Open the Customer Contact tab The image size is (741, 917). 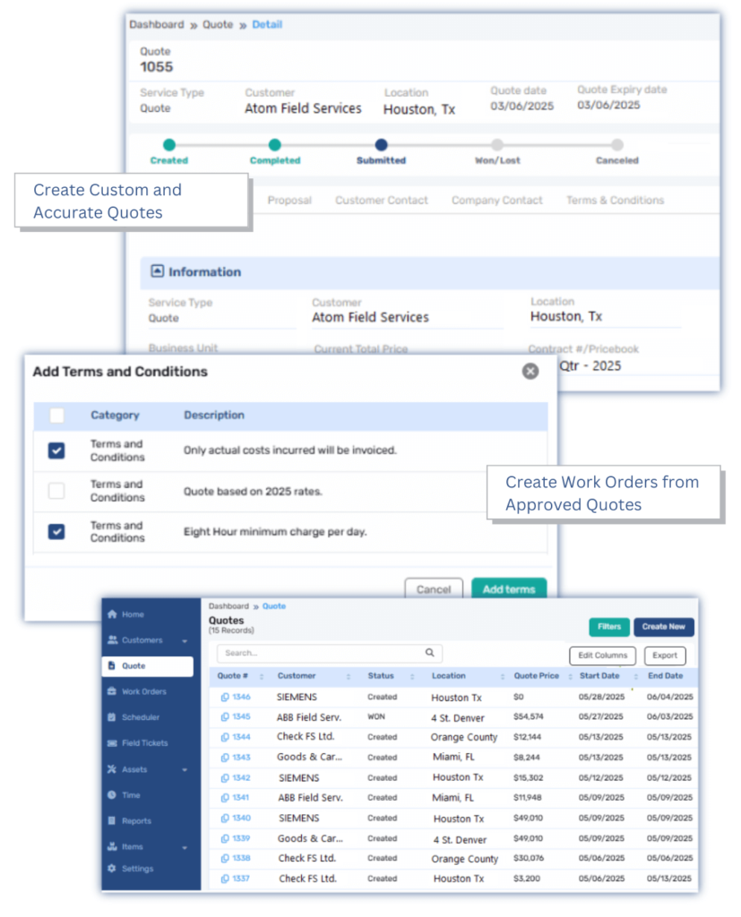tap(382, 201)
